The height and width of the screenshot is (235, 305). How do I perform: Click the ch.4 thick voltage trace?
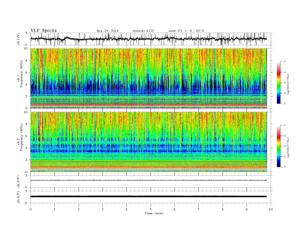pyautogui.click(x=148, y=197)
